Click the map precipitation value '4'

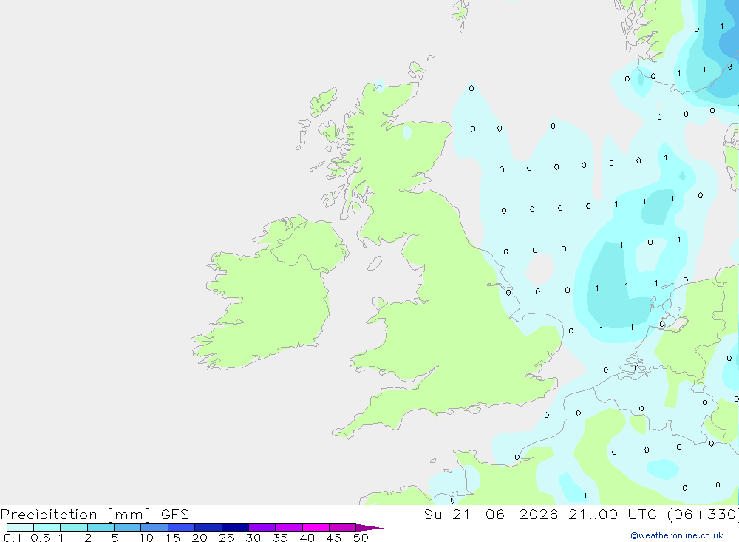721,26
